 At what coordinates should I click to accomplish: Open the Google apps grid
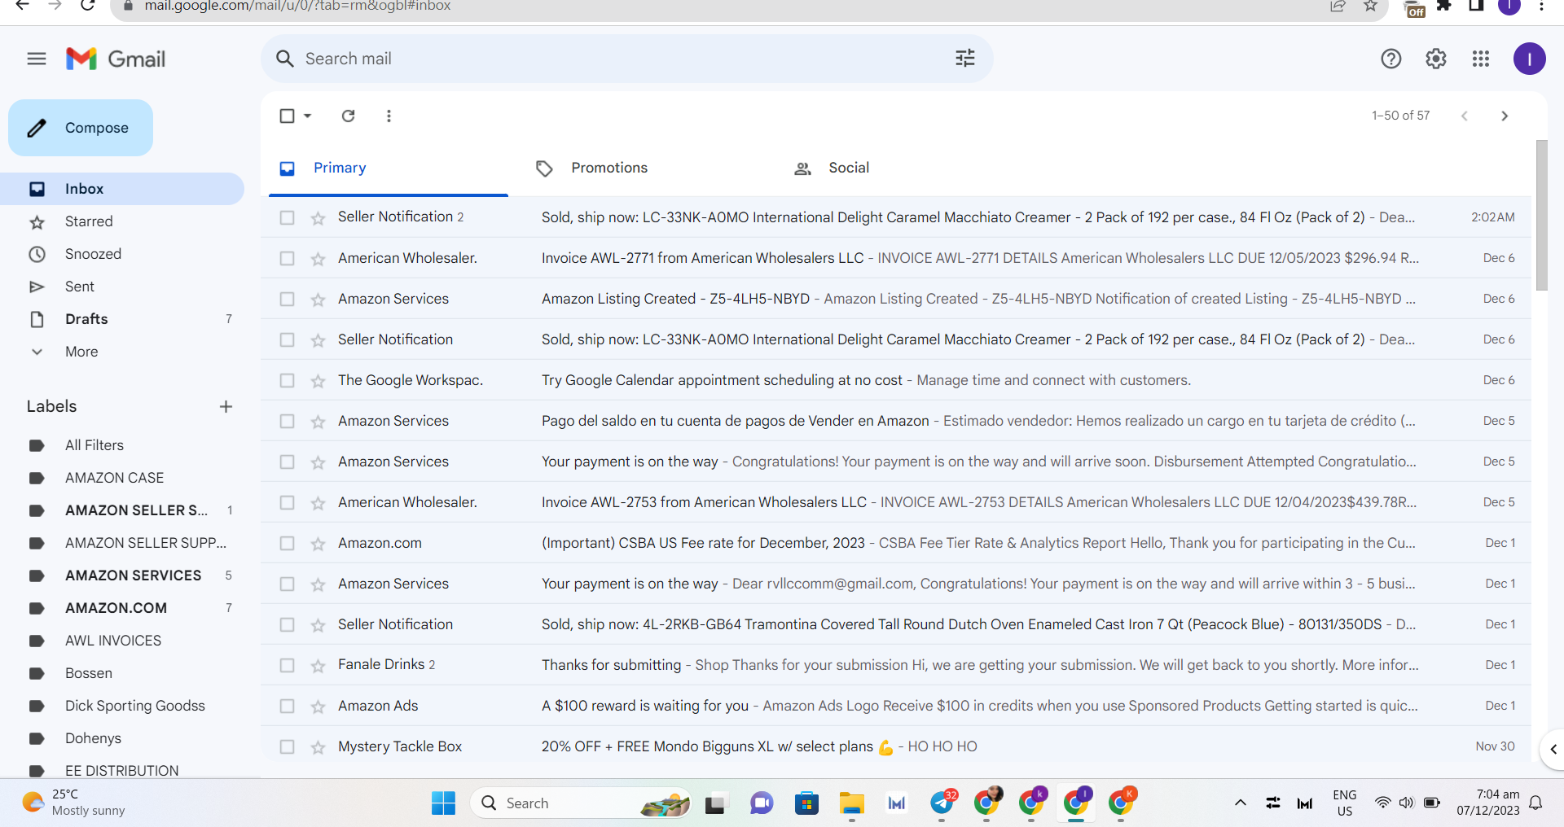1481,59
